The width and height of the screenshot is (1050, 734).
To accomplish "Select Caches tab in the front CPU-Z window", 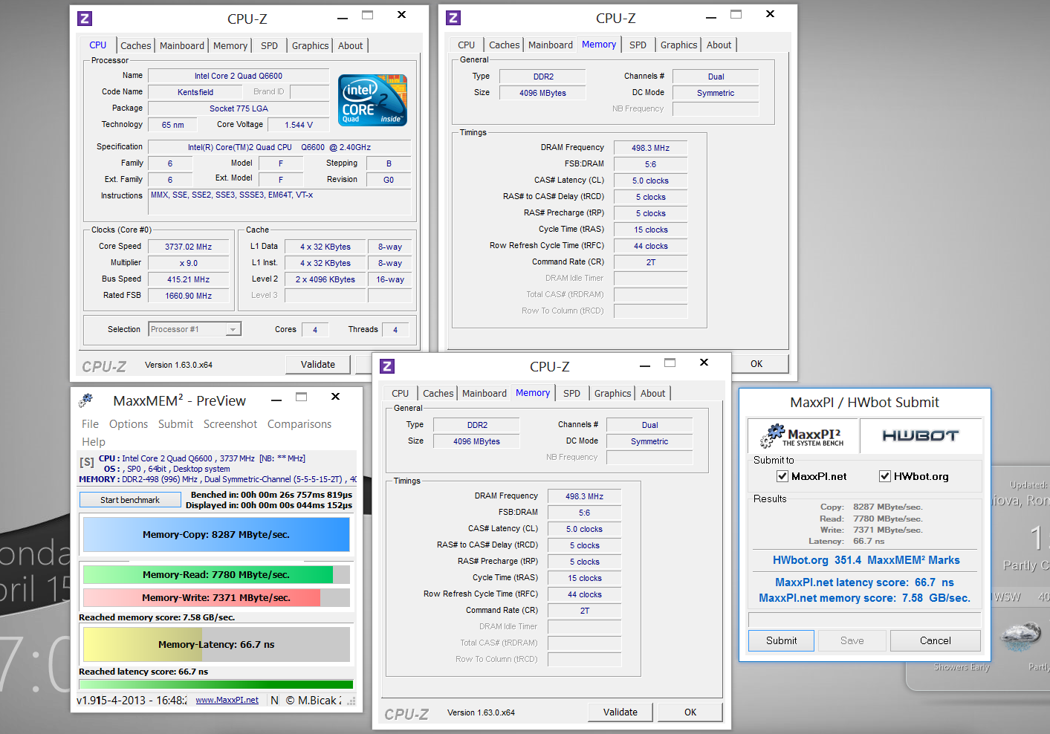I will (438, 393).
